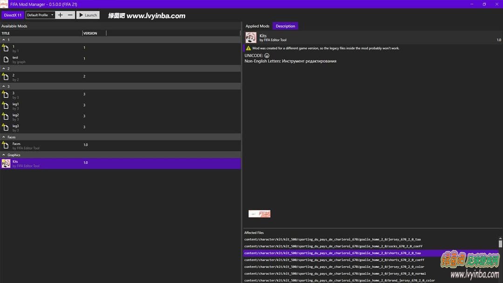Select the test mod by graph
The height and width of the screenshot is (283, 503).
[x=120, y=59]
